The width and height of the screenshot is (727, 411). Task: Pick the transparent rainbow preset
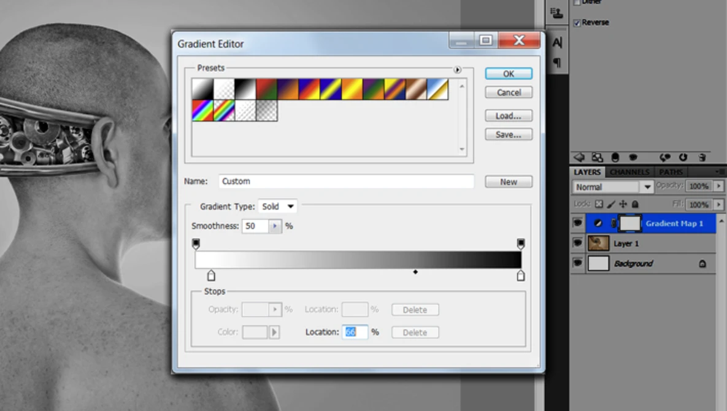click(224, 111)
